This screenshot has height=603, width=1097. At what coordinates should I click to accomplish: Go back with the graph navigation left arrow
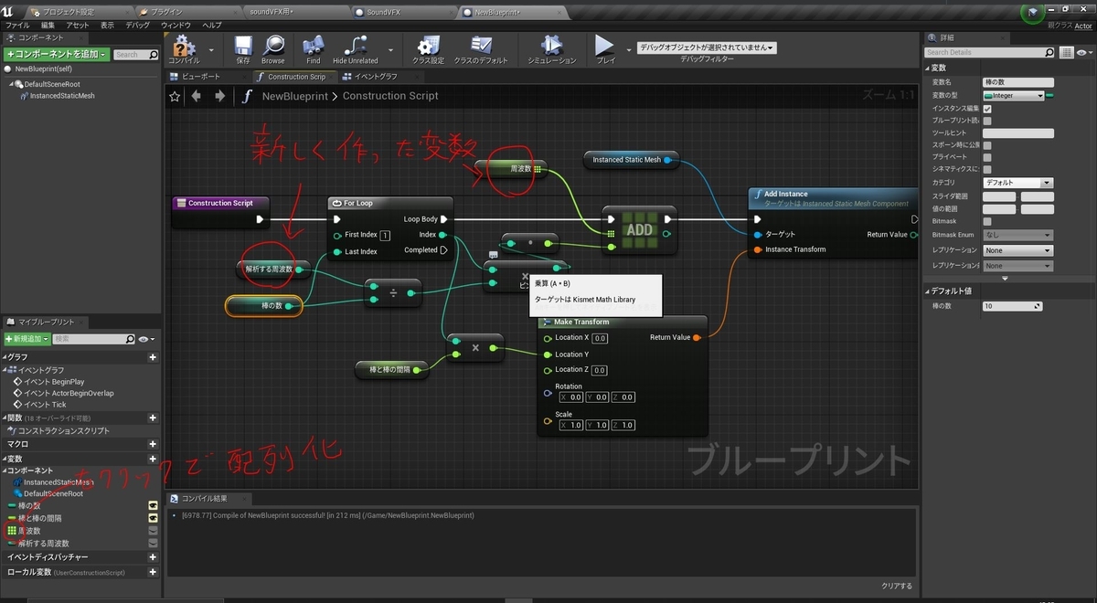click(197, 96)
